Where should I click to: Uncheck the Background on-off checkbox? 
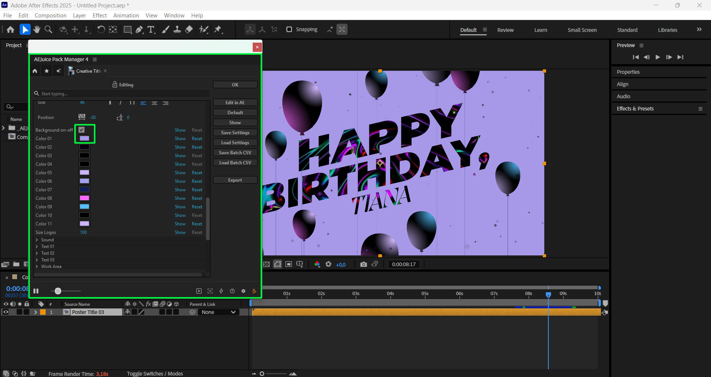pos(82,130)
